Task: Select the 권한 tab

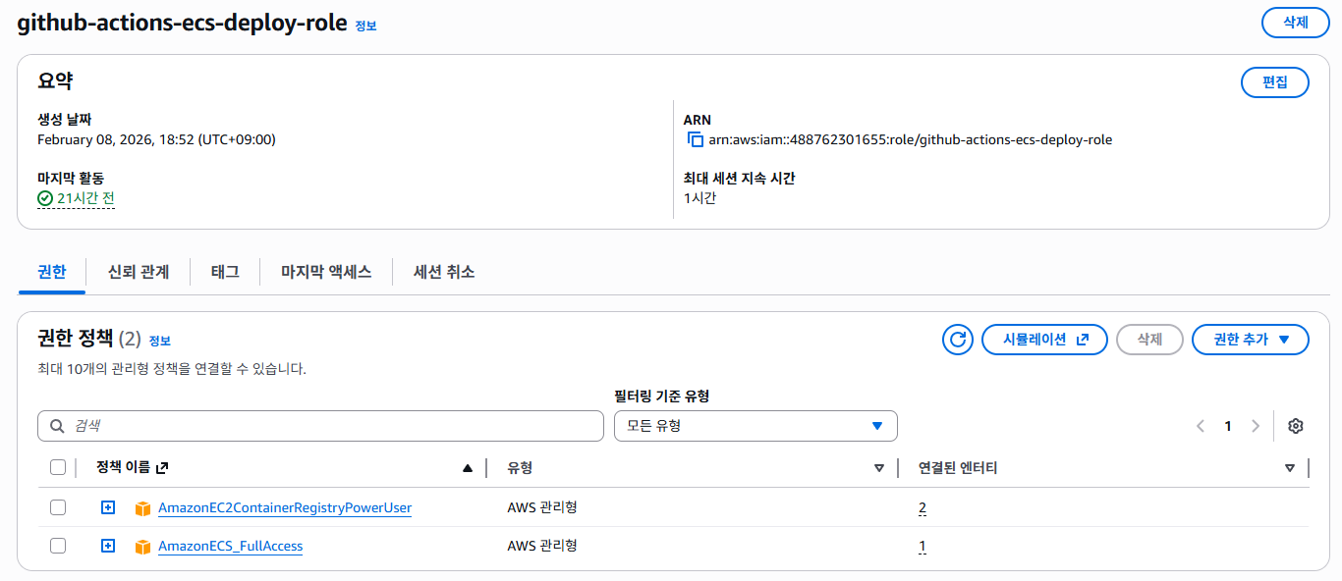Action: [x=52, y=272]
